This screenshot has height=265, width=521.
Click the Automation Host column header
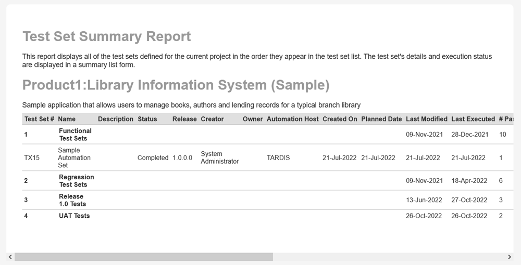point(292,119)
